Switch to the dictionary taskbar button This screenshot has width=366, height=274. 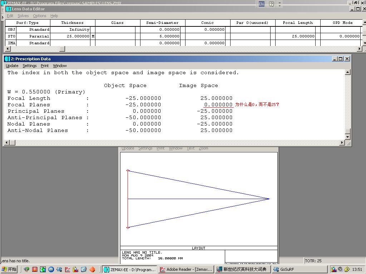(x=243, y=270)
